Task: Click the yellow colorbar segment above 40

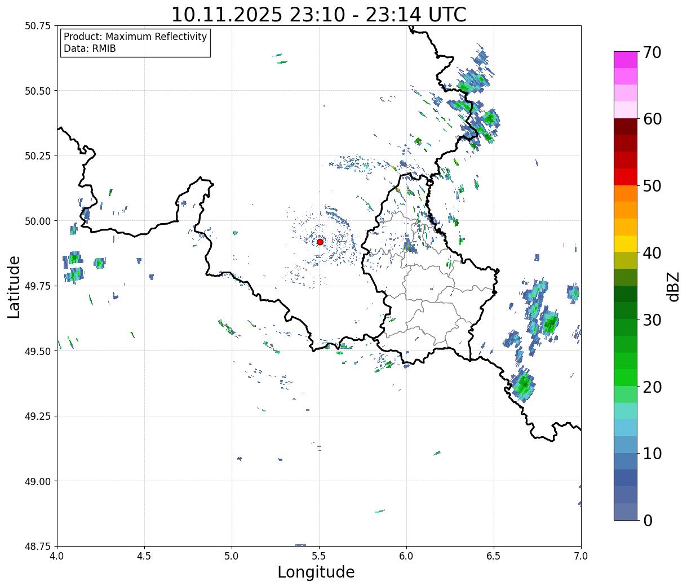Action: coord(626,243)
